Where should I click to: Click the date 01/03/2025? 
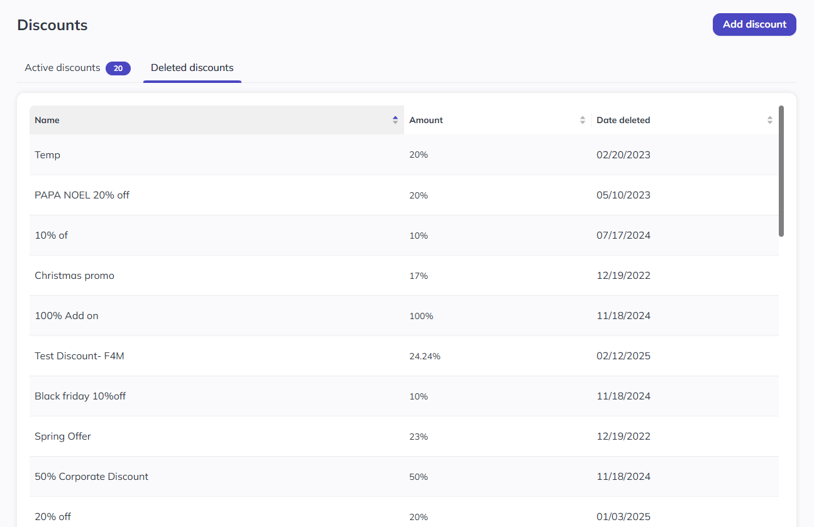point(624,517)
